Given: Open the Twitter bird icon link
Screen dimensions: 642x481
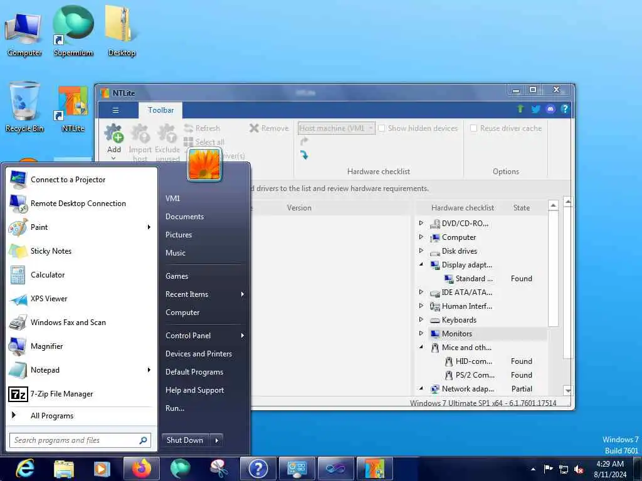Looking at the screenshot, I should point(535,109).
